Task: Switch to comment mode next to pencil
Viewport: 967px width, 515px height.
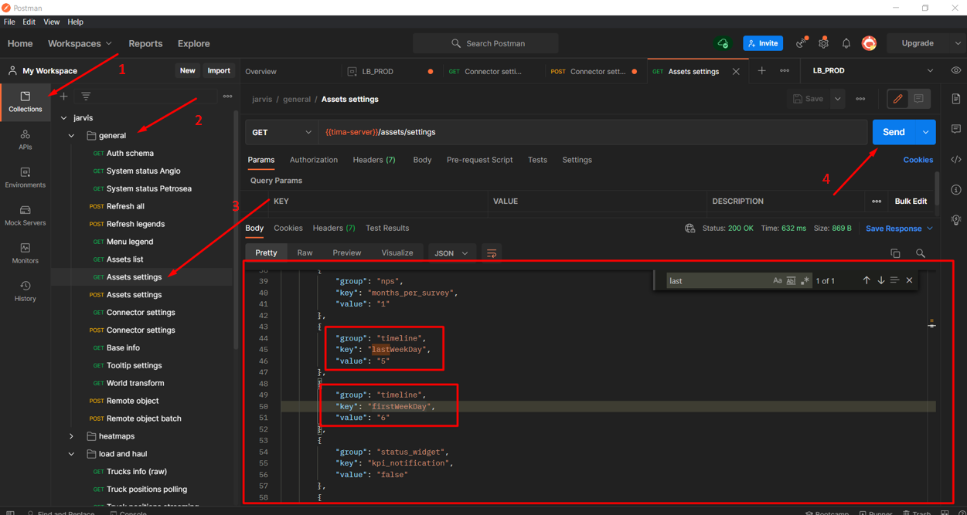Action: point(918,99)
